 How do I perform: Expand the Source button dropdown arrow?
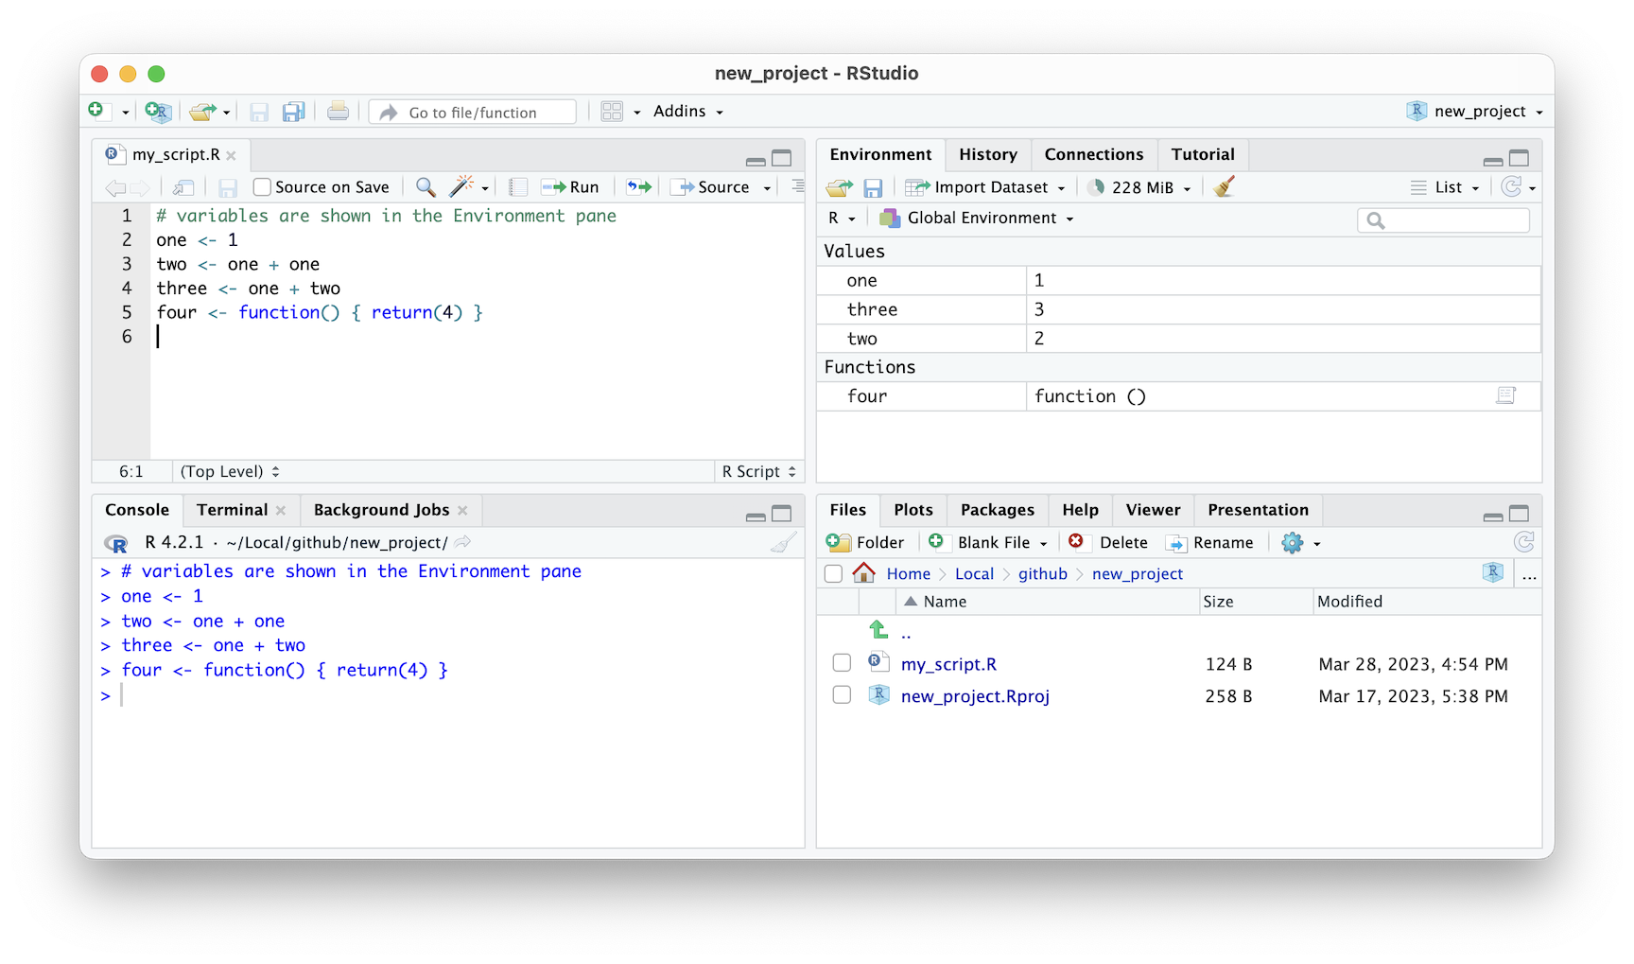[x=767, y=188]
